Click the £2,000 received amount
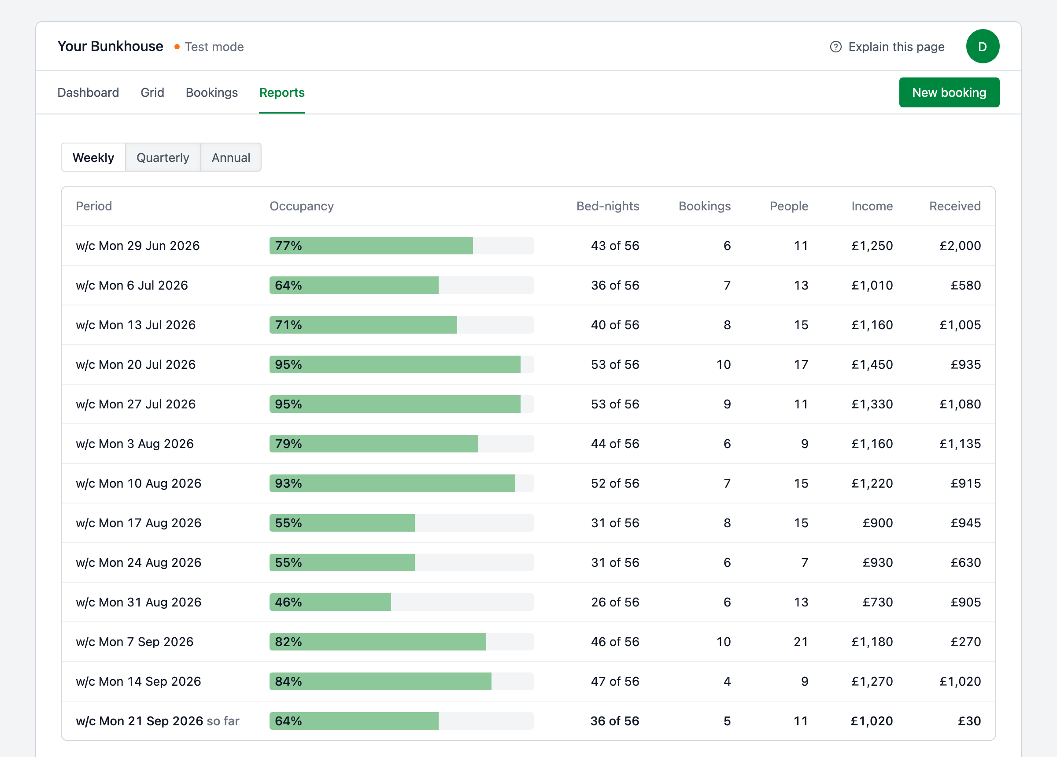 [x=960, y=246]
